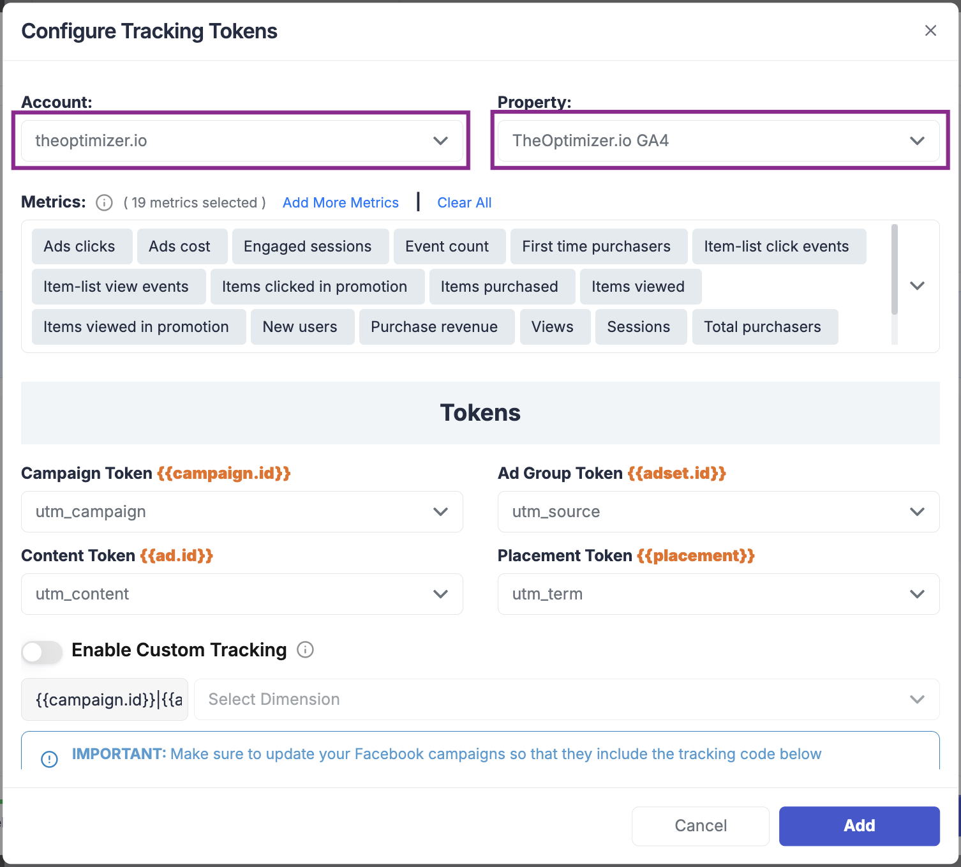Click the blue Add button
This screenshot has height=867, width=961.
[859, 826]
